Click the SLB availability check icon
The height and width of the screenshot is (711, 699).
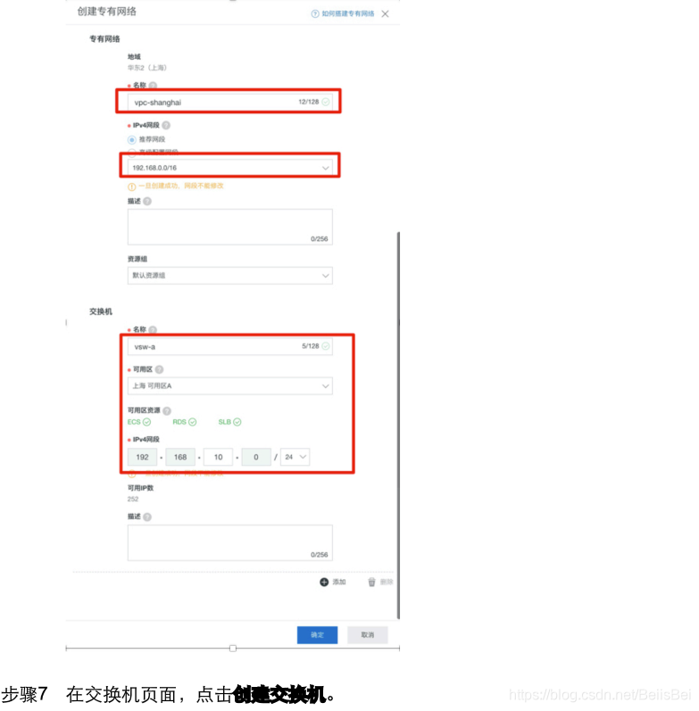click(x=237, y=422)
